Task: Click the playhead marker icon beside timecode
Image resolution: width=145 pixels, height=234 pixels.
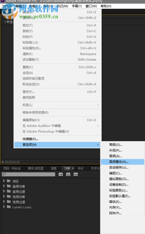Action: point(3,162)
